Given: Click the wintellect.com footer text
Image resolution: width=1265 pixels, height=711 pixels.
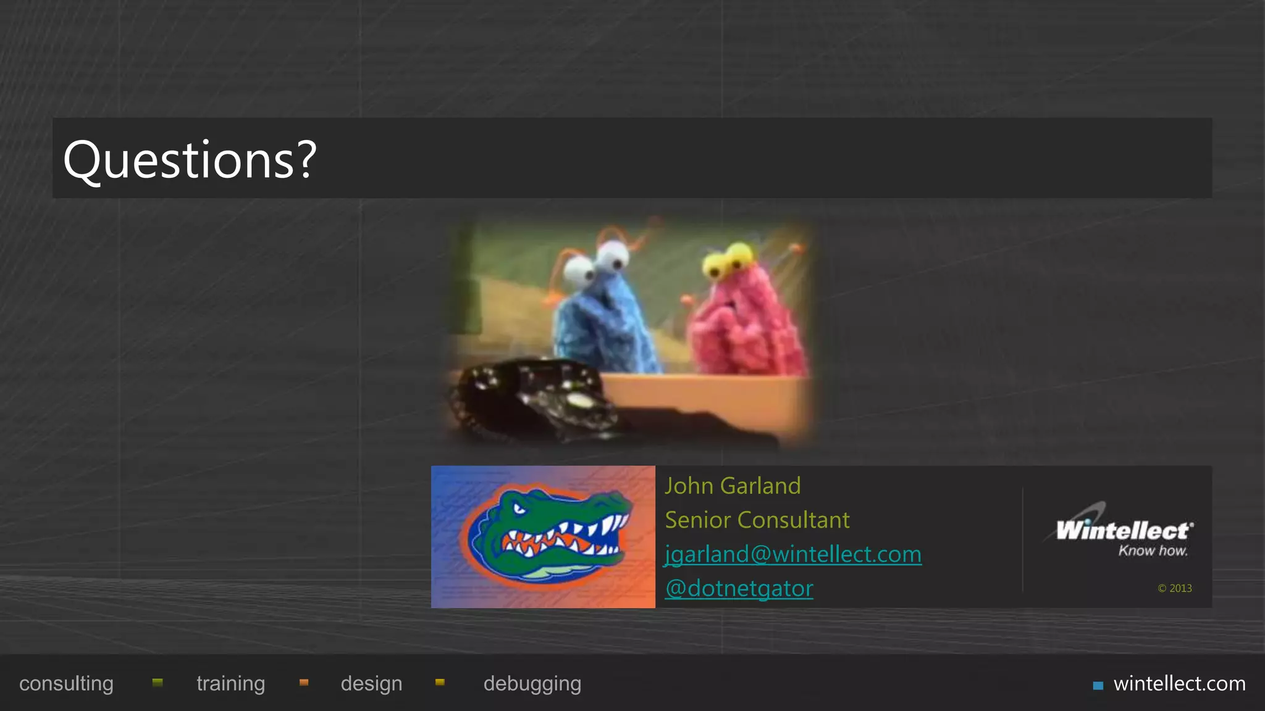Looking at the screenshot, I should click(x=1179, y=683).
